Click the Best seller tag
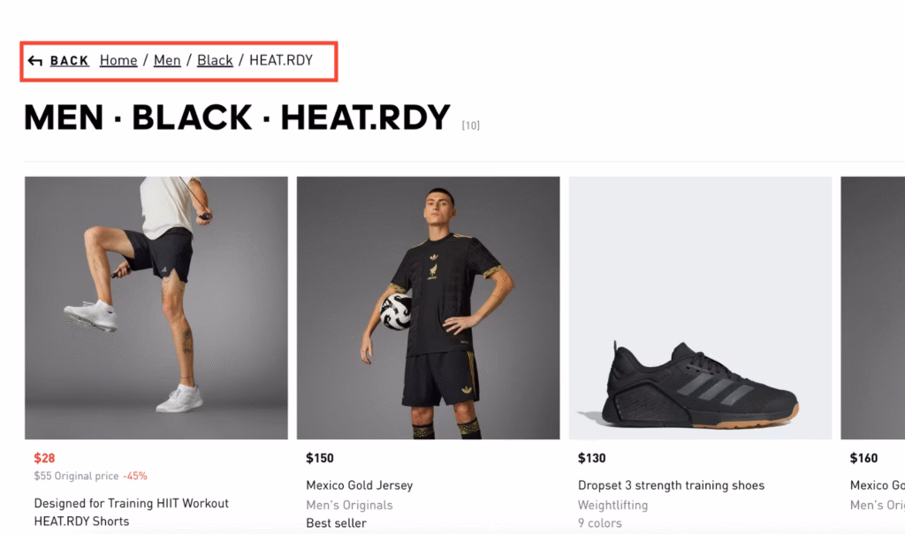Screen dimensions: 905x534 pos(336,523)
